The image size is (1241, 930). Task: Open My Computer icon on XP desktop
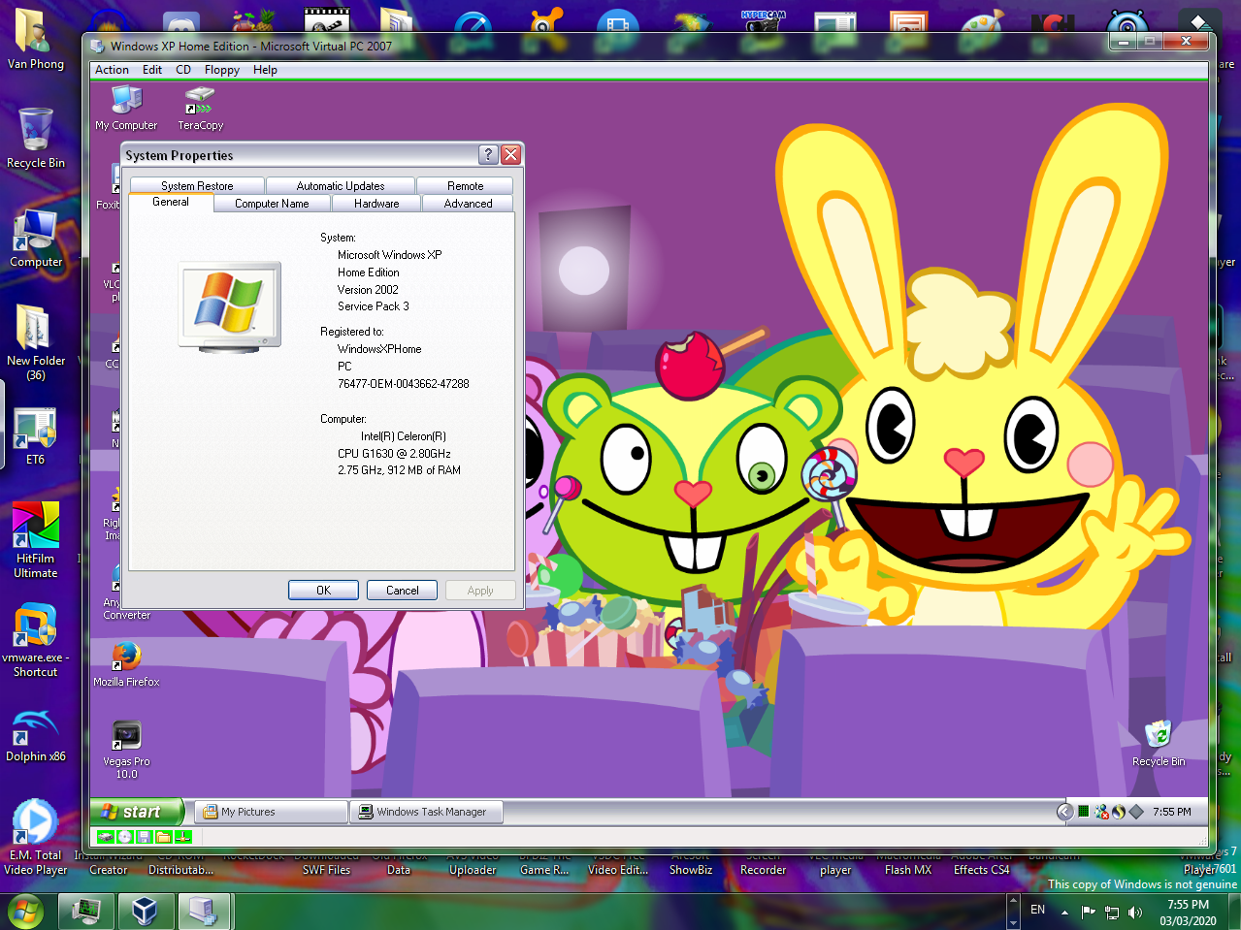pyautogui.click(x=126, y=108)
